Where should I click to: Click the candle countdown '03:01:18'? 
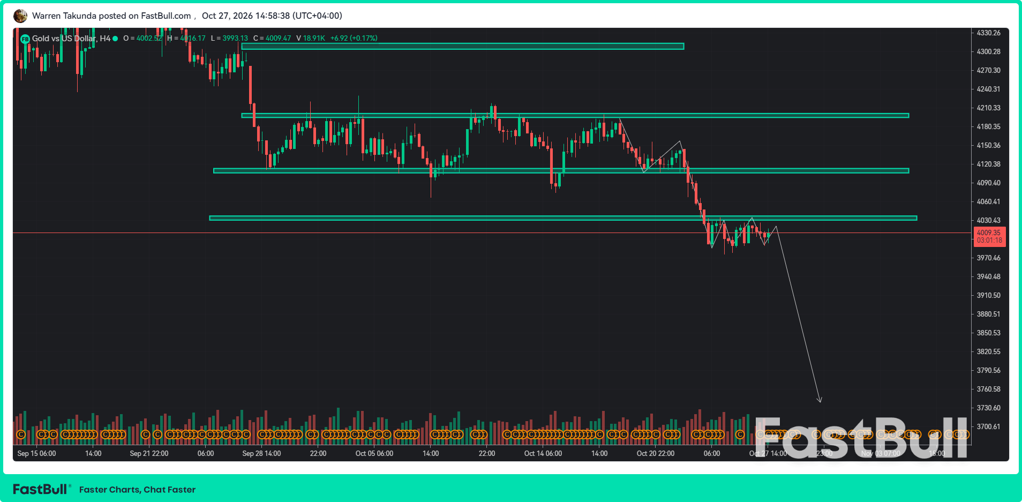(989, 241)
